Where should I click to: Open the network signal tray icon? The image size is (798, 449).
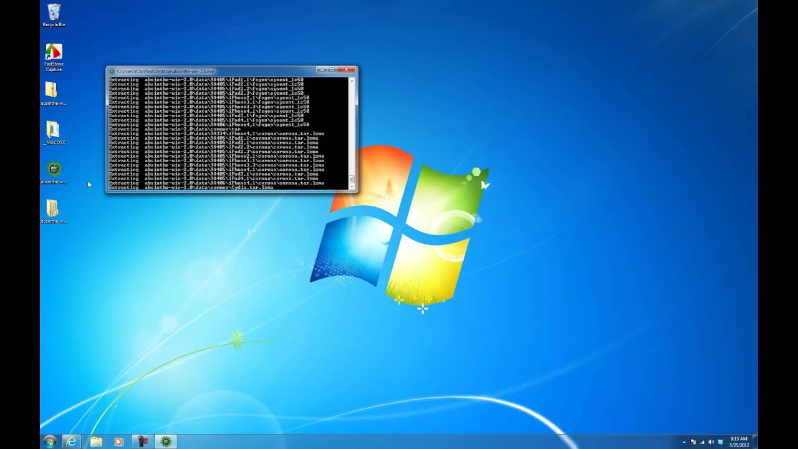coord(702,442)
